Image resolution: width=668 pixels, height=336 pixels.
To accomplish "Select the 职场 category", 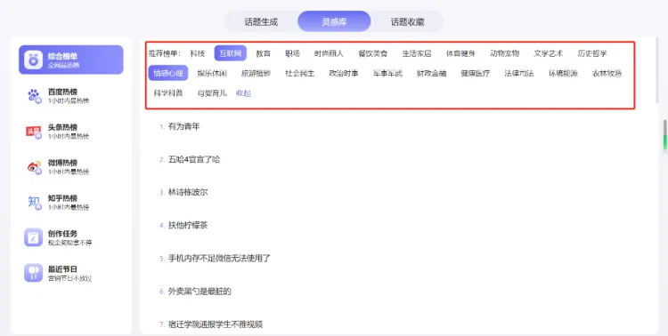I will pos(293,53).
